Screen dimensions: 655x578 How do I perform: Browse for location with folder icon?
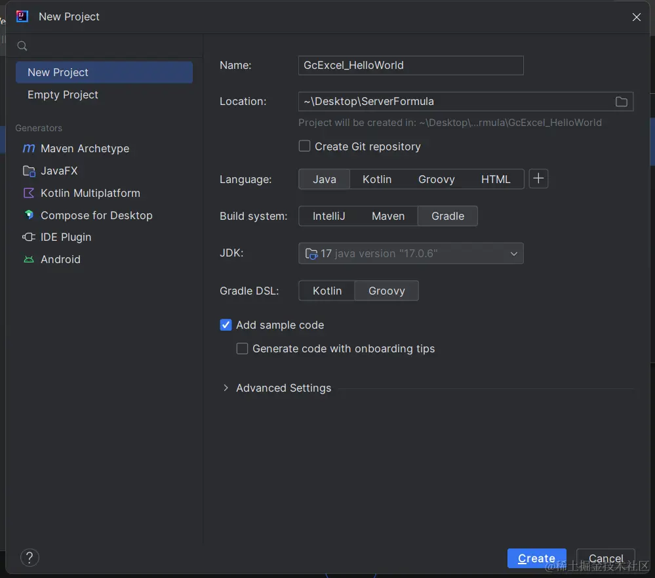coord(621,102)
